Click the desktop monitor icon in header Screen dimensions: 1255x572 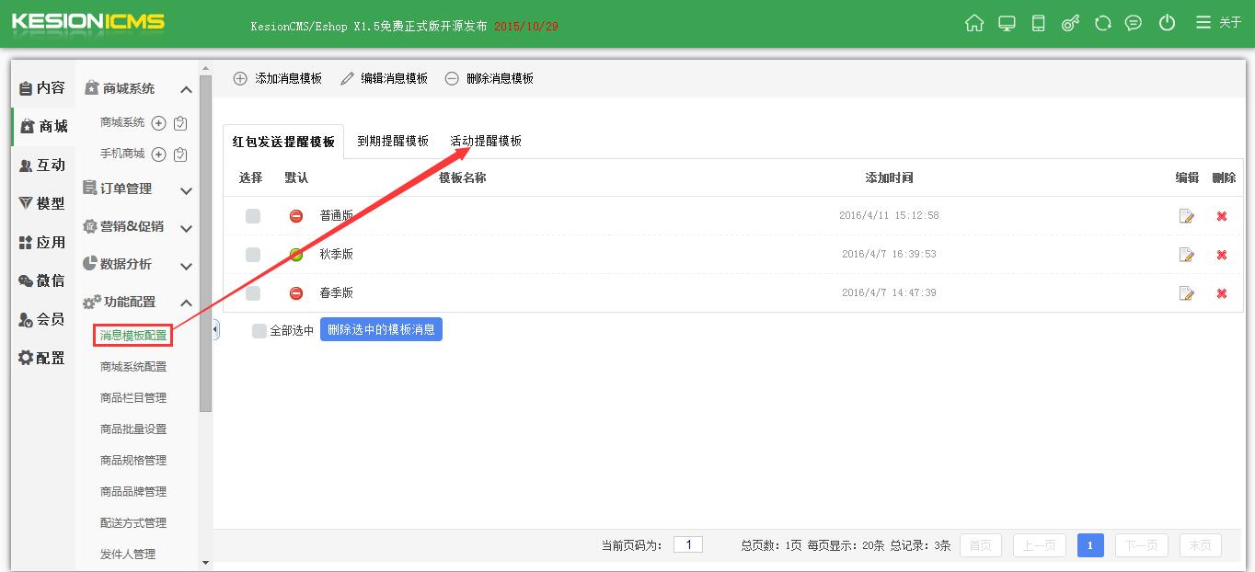(1007, 23)
